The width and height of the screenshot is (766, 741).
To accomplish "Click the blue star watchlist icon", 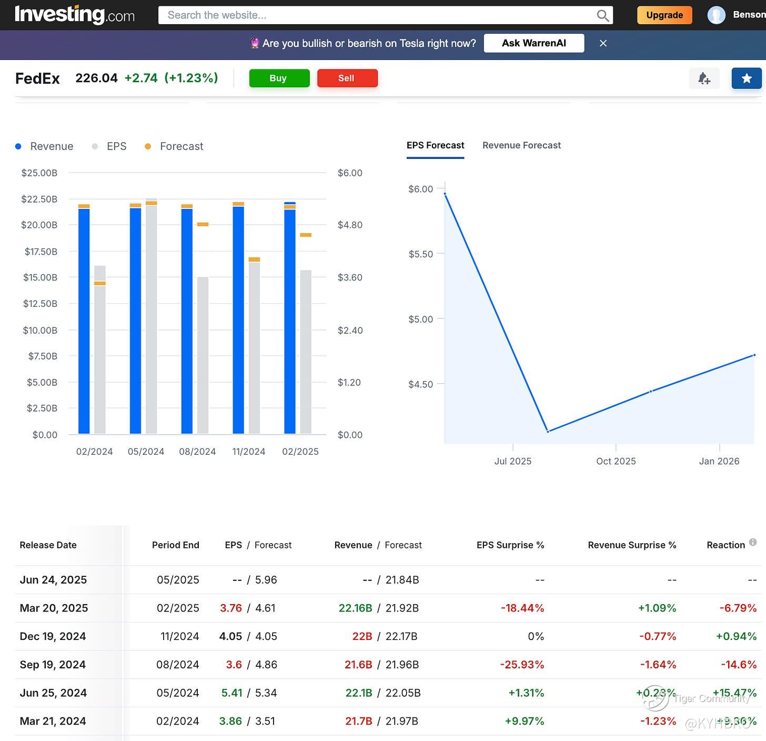I will (746, 78).
